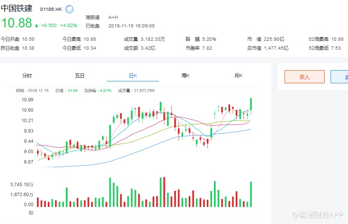Switch to the 分时 chart tab
This screenshot has width=348, height=224.
click(x=27, y=75)
